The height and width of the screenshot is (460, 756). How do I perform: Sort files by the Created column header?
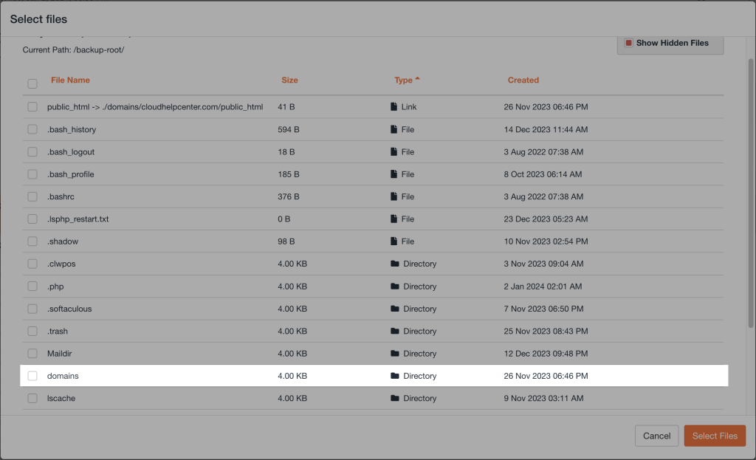(523, 80)
